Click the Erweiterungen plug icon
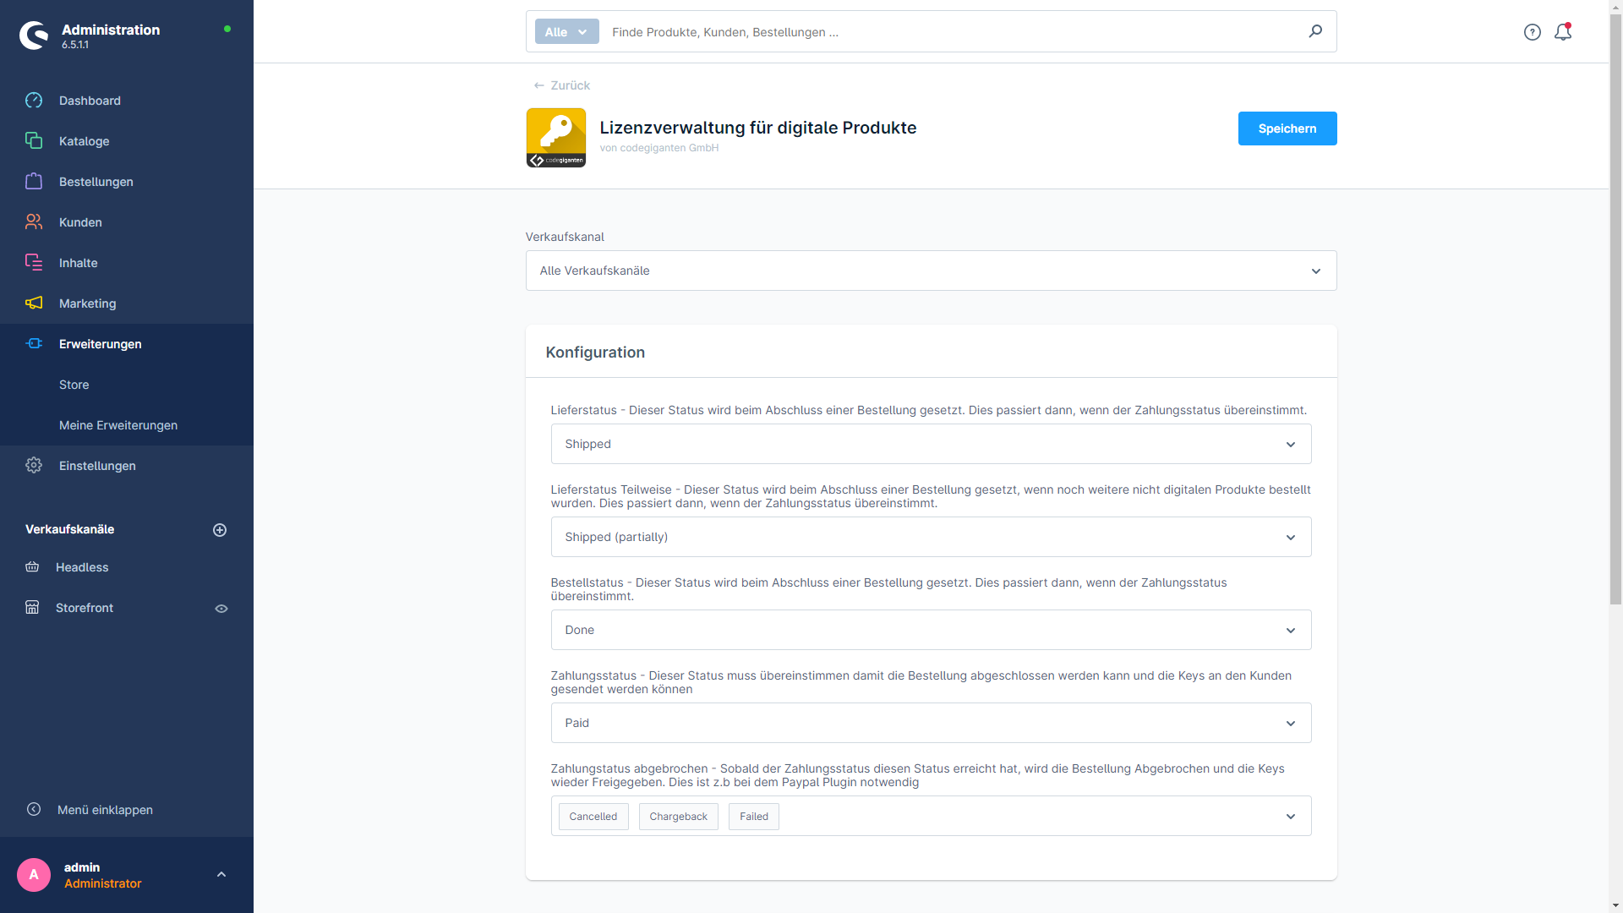The width and height of the screenshot is (1623, 913). (34, 344)
